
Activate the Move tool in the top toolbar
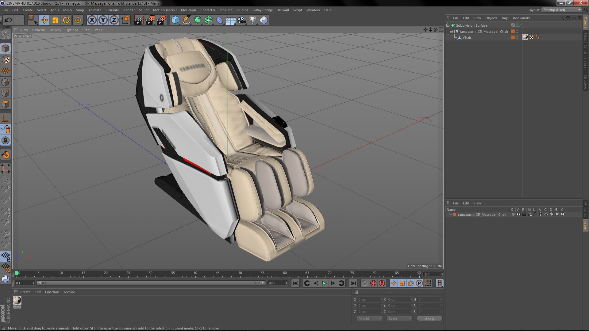[x=44, y=20]
